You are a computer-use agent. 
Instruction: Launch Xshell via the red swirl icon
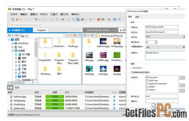click(99, 19)
